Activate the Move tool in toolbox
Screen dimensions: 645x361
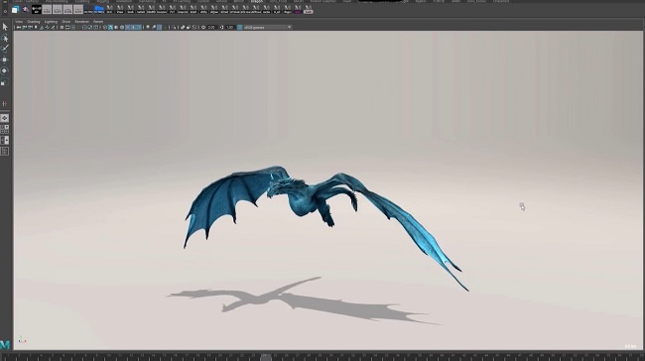point(5,60)
